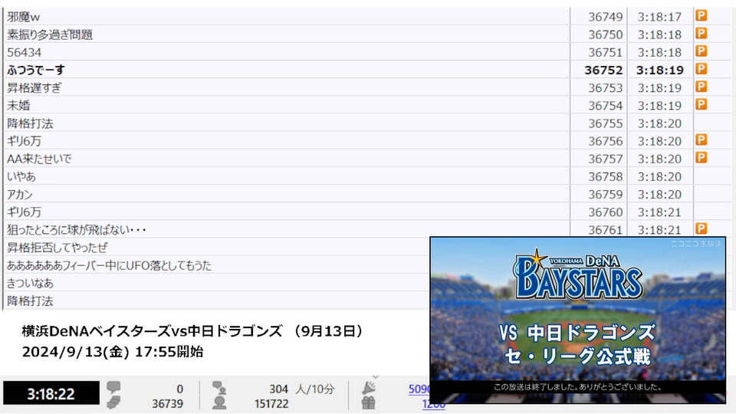Click the start time '2024/9/13(金) 17:55開始'
Screen dimensions: 736x414
[113, 352]
